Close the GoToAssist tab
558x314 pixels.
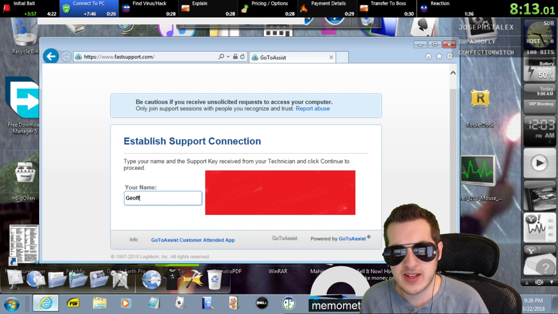coord(331,57)
